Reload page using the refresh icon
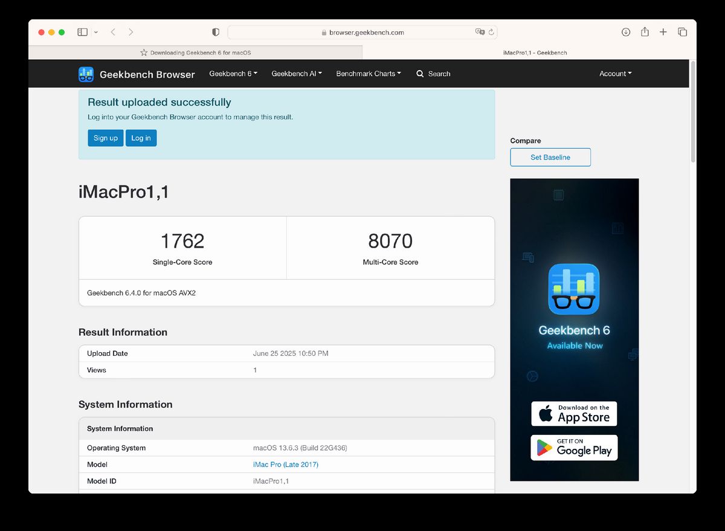The width and height of the screenshot is (725, 531). click(492, 32)
